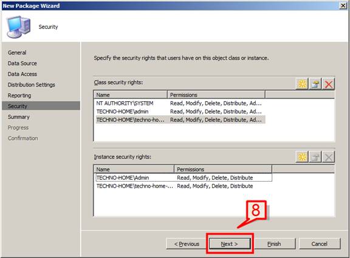The height and width of the screenshot is (258, 350).
Task: Click properties icon for instance security rights
Action: pos(315,157)
